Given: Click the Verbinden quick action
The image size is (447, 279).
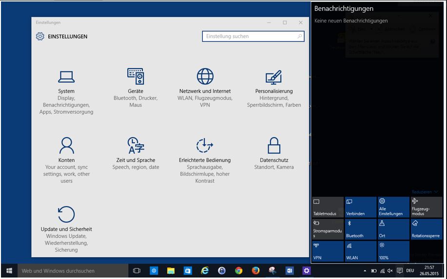Looking at the screenshot, I should [360, 207].
